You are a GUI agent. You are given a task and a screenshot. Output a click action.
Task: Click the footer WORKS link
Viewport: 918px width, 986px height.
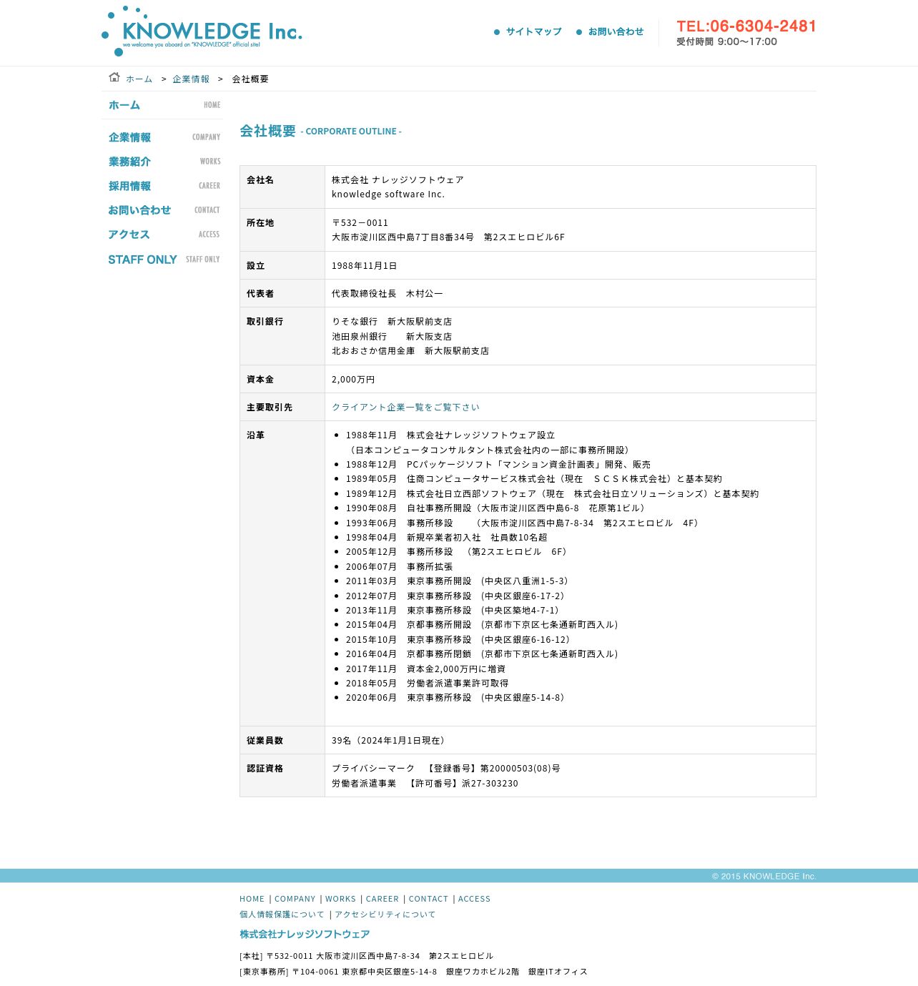(x=340, y=899)
